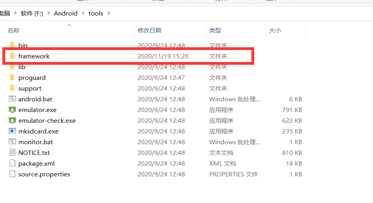Select the monitor.bat batch file icon
Viewport: 373px width, 203px height.
(x=12, y=141)
